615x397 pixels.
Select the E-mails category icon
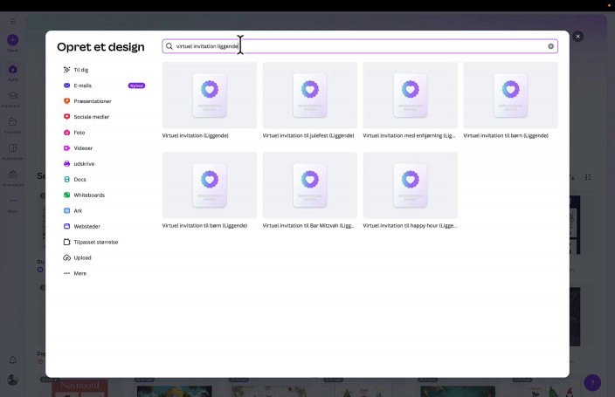pyautogui.click(x=66, y=86)
